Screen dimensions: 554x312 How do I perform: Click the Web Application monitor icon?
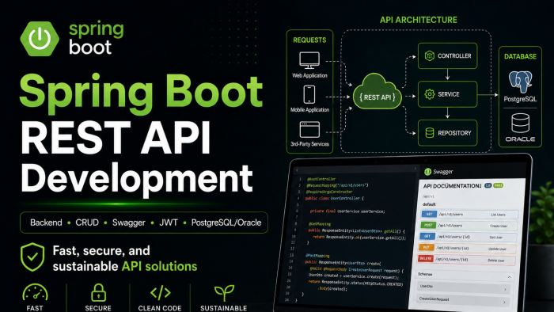click(x=309, y=60)
